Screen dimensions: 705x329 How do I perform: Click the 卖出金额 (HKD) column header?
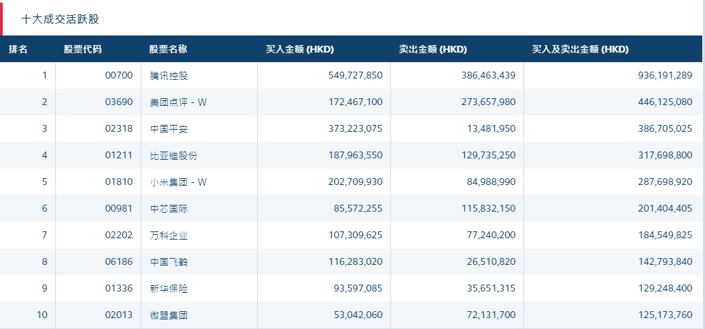tap(433, 49)
